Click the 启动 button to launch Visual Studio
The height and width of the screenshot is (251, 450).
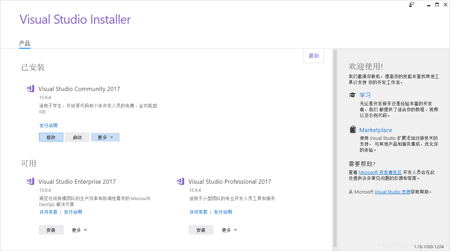(77, 137)
